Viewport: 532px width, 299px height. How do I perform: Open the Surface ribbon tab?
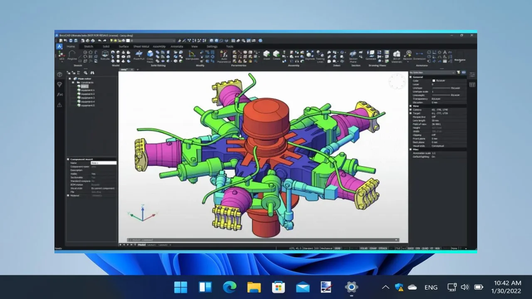[x=124, y=47]
